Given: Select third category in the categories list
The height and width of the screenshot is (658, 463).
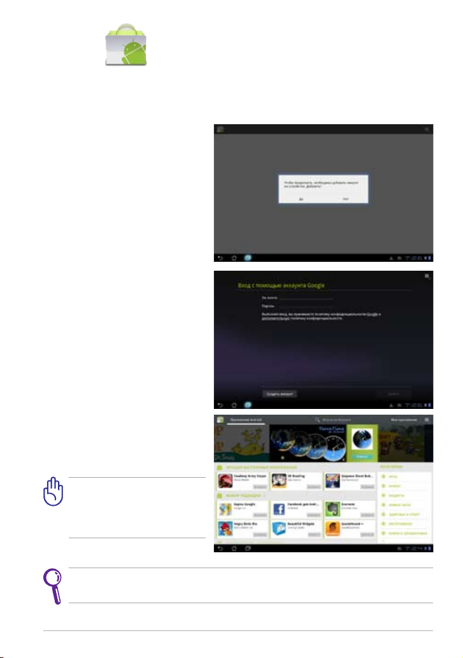Looking at the screenshot, I should 405,496.
